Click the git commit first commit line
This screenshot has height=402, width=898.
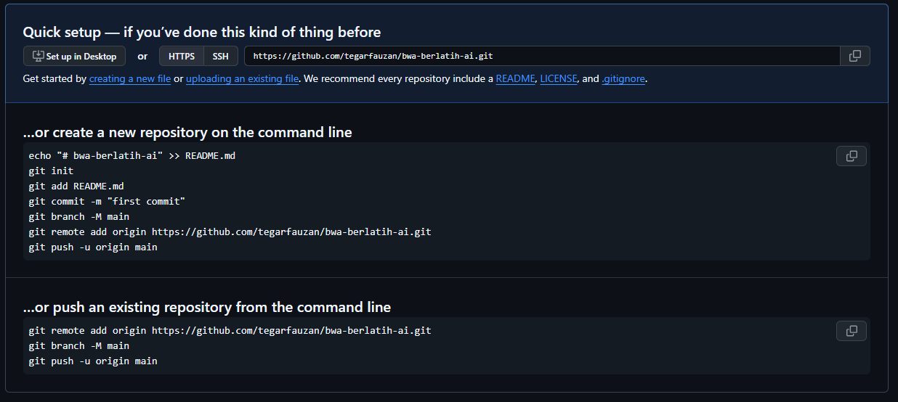(x=107, y=201)
